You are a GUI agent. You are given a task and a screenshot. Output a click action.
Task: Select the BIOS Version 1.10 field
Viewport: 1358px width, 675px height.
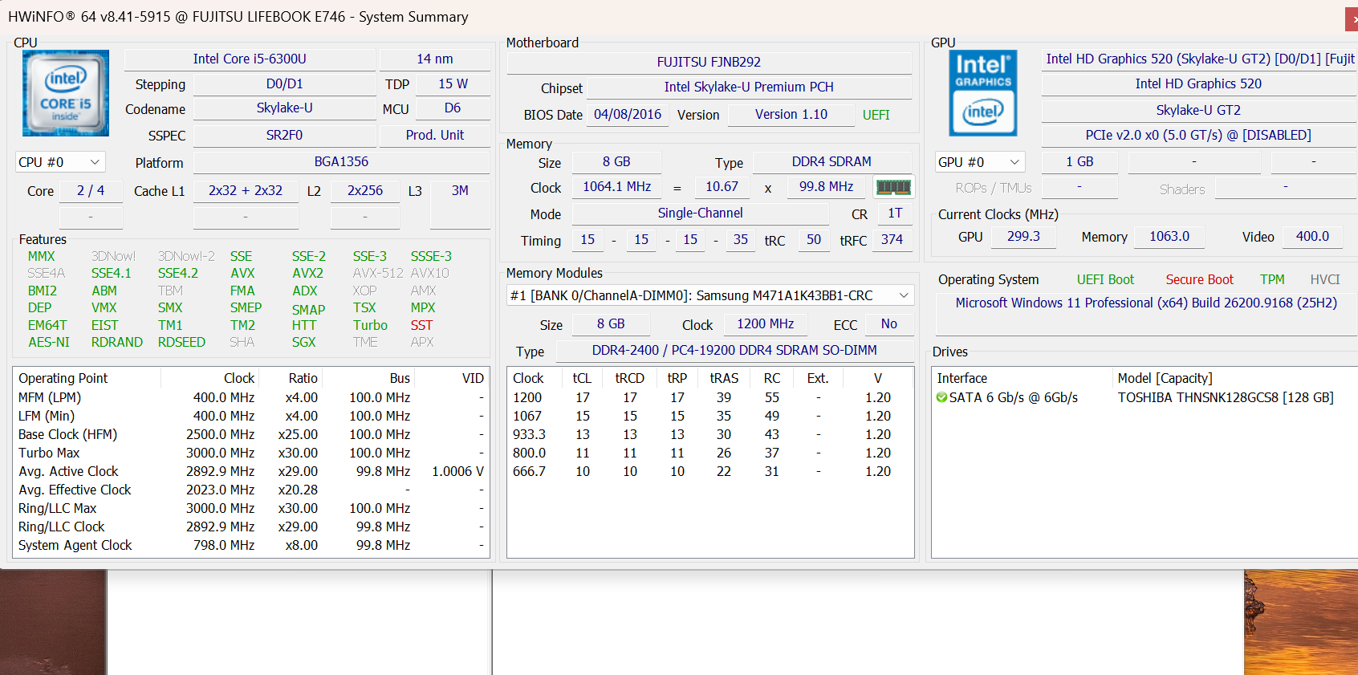click(x=791, y=114)
